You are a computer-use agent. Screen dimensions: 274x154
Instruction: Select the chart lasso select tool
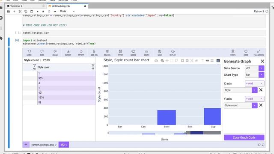pyautogui.click(x=176, y=61)
